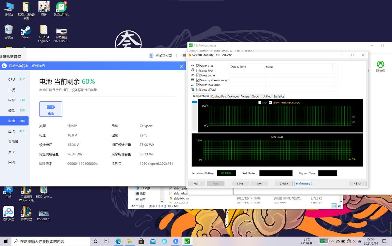Open the battery icon in Lenovo hardware details
This screenshot has width=392, height=246.
pos(51,109)
